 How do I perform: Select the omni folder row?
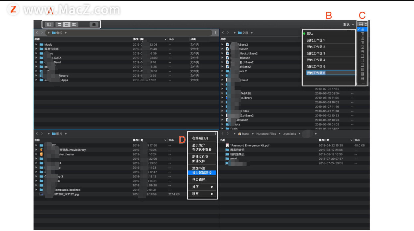click(x=294, y=159)
